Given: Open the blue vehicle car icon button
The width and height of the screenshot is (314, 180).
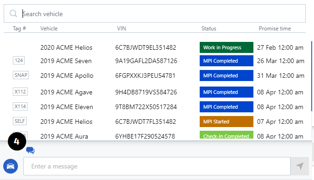Looking at the screenshot, I should tap(11, 166).
